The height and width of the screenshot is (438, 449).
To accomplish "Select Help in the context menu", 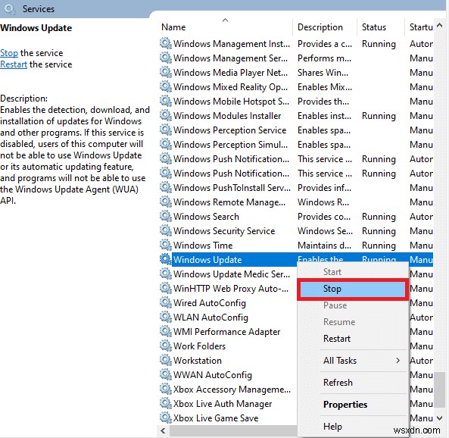I will click(352, 427).
